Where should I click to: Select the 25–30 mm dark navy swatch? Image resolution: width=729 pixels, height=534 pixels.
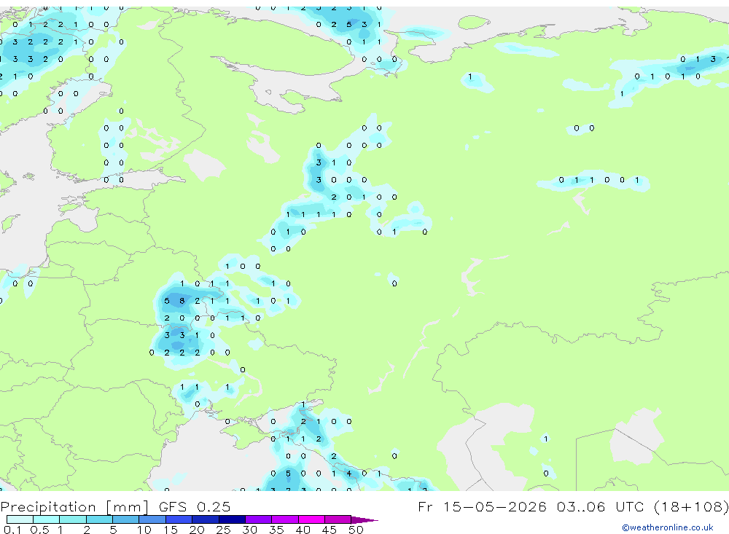(232, 519)
